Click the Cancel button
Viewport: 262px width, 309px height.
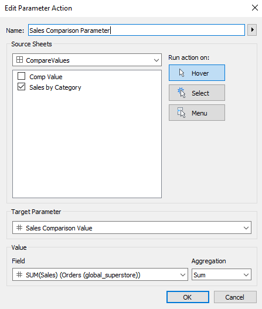pos(235,297)
